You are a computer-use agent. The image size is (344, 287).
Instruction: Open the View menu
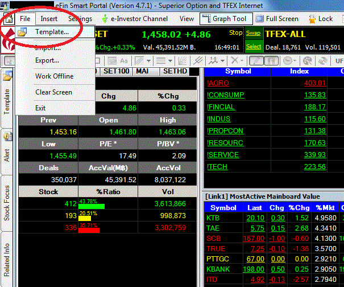[186, 19]
